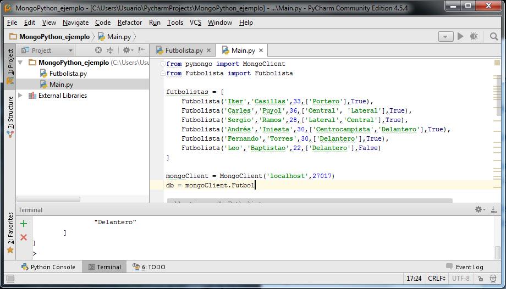
Task: Open Search Everywhere magnifier icon
Action: click(x=494, y=36)
